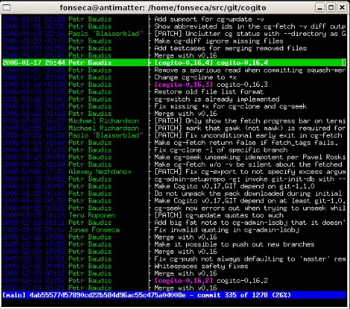Select 'Make Cogito v0.17.GIT depend on at least git-1.0.'

click(250, 201)
